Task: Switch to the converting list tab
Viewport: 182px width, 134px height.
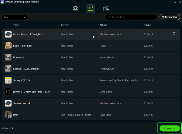Action: tap(91, 8)
